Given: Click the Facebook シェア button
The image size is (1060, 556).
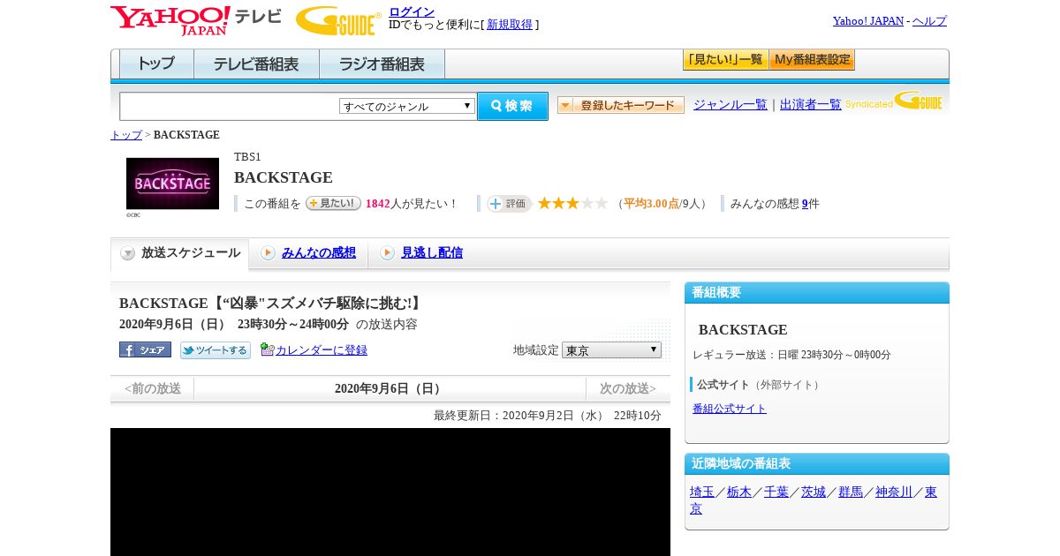Looking at the screenshot, I should (x=145, y=349).
